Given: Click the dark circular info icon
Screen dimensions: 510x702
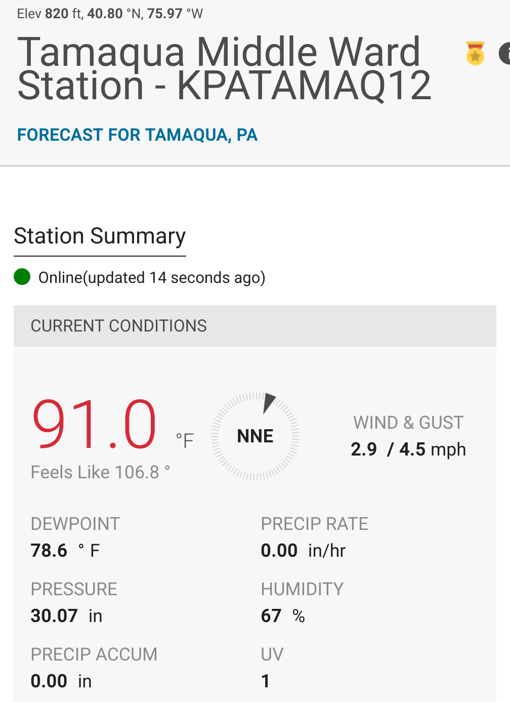Looking at the screenshot, I should point(505,53).
